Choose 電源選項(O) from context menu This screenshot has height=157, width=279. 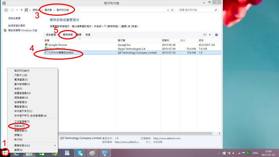pyautogui.click(x=21, y=80)
